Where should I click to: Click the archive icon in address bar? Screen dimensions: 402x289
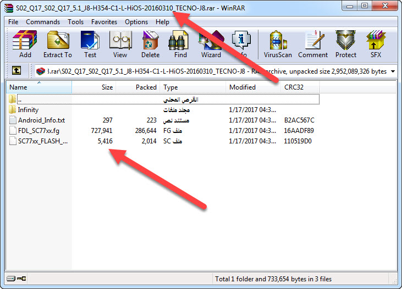[x=41, y=71]
